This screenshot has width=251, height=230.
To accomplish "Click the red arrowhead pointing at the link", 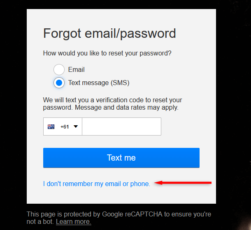I will (x=158, y=183).
